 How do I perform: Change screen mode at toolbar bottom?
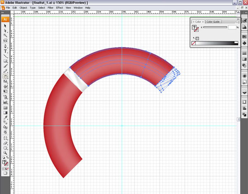tap(5, 173)
